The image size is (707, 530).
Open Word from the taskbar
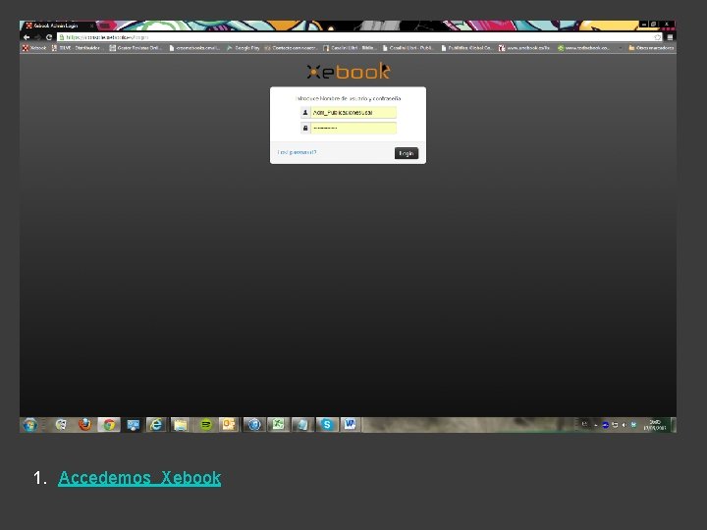[x=350, y=425]
